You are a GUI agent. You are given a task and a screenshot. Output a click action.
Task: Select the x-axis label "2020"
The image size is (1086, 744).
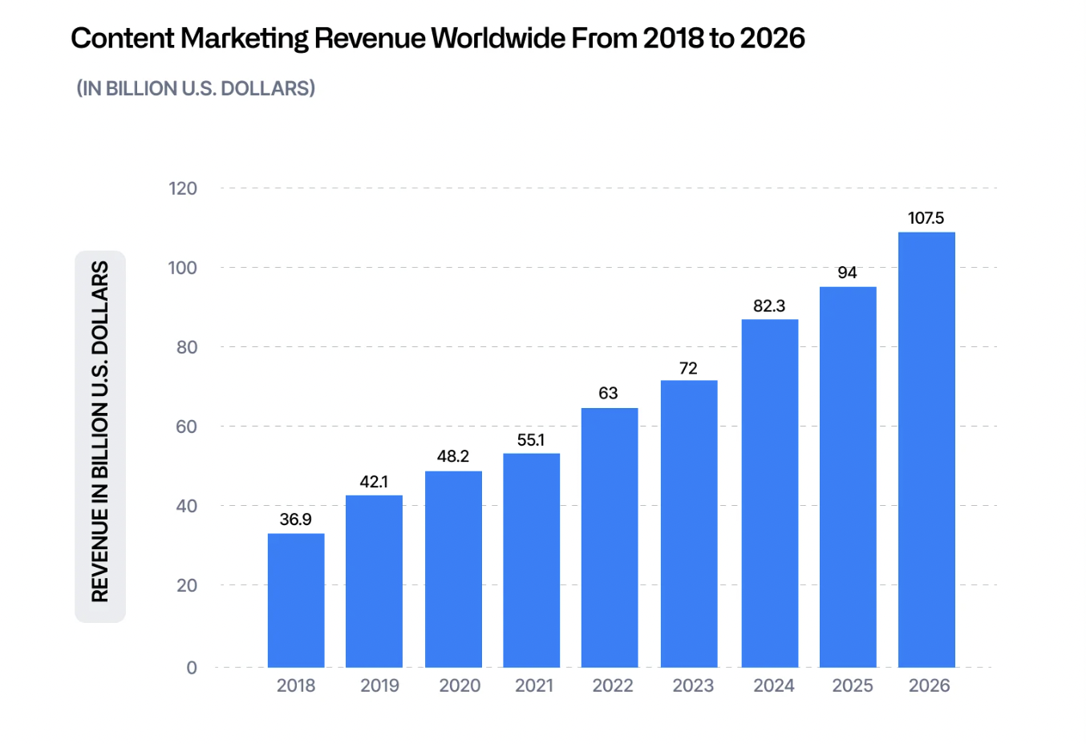click(x=460, y=685)
